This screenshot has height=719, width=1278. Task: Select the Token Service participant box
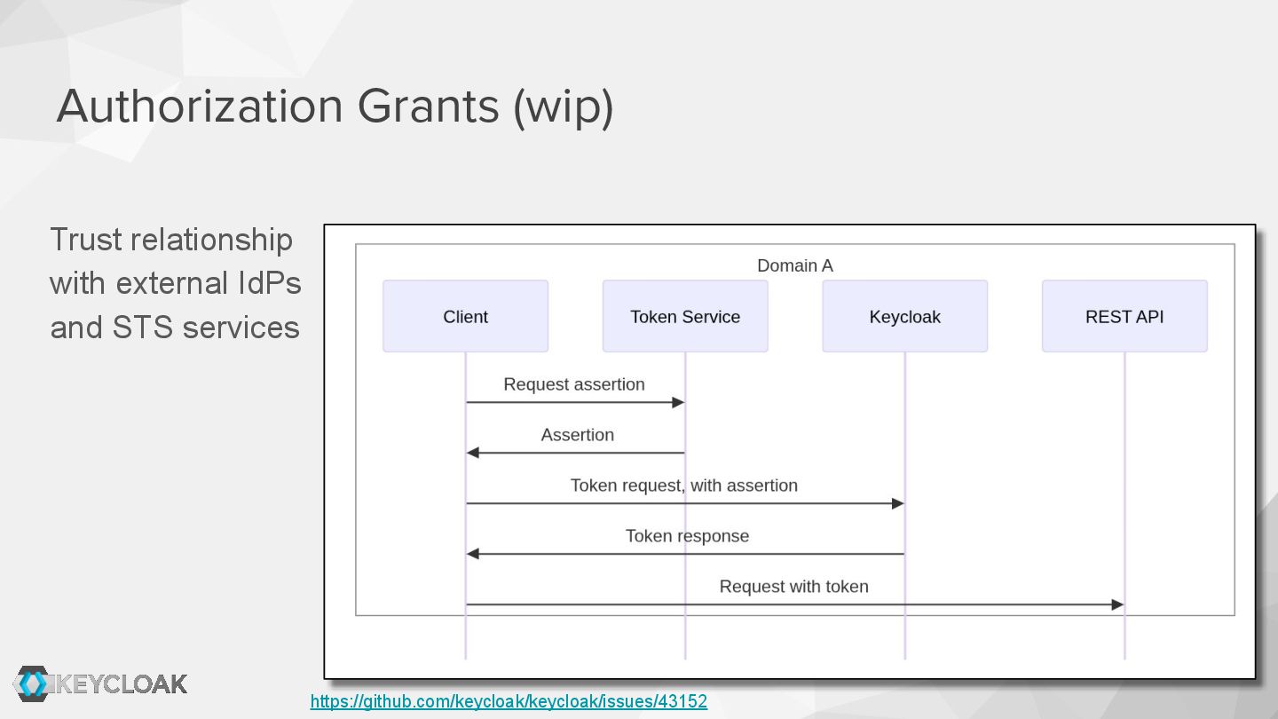685,316
